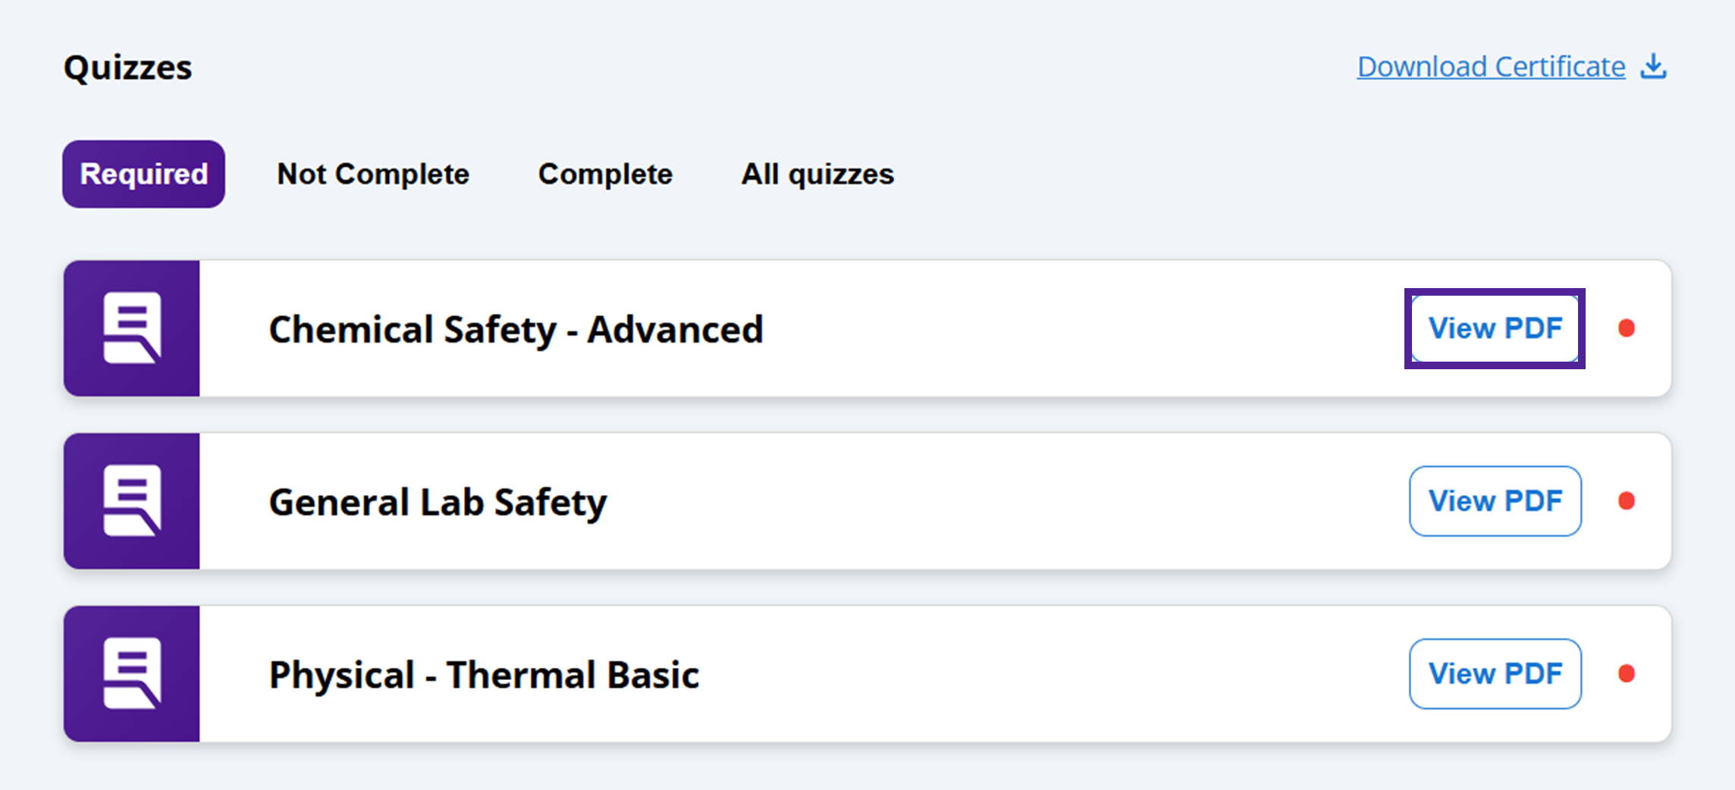Viewport: 1735px width, 790px height.
Task: Show the All quizzes tab
Action: (x=817, y=174)
